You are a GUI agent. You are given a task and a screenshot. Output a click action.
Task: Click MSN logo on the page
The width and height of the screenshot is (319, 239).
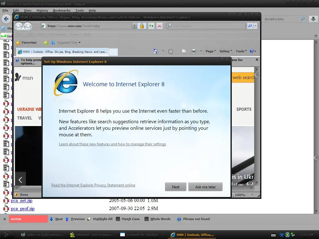[24, 77]
